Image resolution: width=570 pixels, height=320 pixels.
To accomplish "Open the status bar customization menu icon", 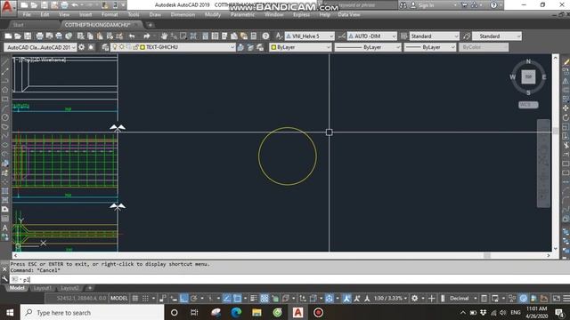I will coord(566,299).
